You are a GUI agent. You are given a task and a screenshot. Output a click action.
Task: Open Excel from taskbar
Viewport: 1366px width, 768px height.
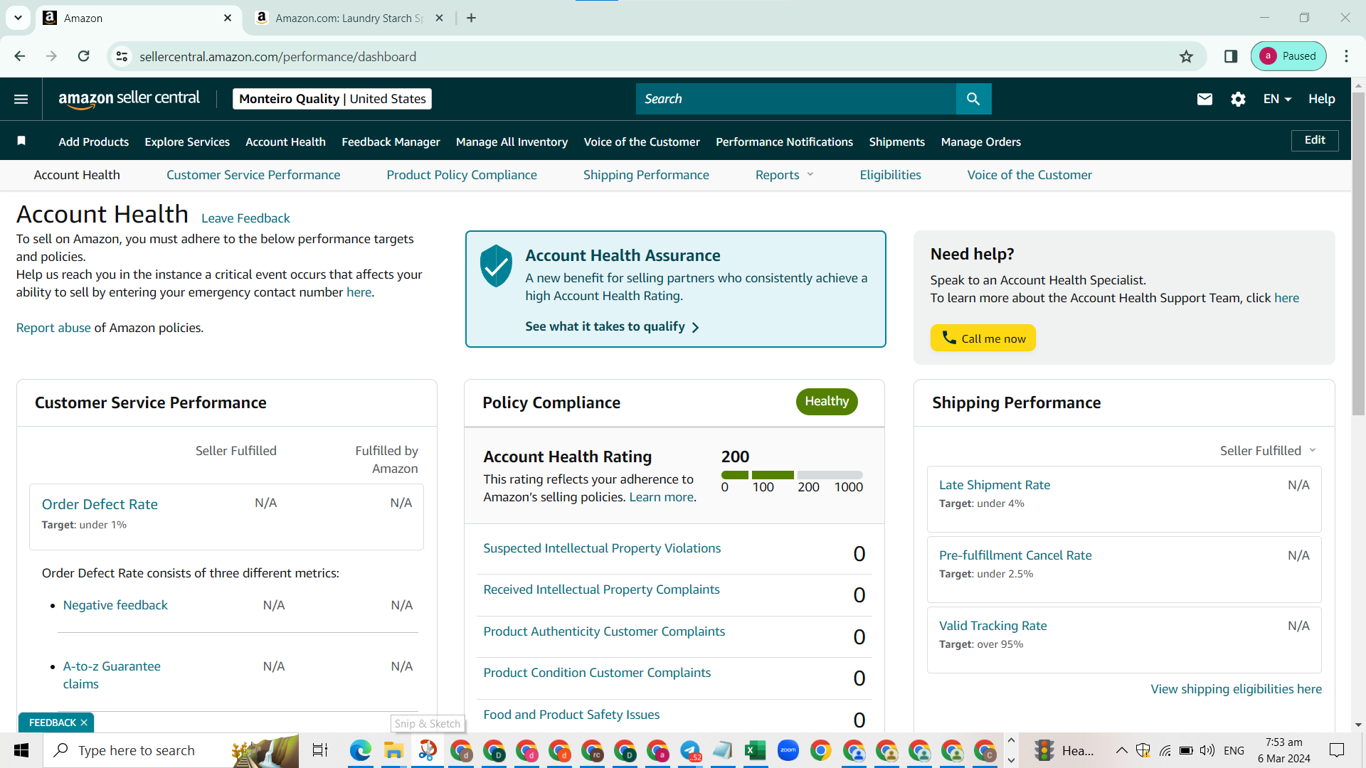[x=755, y=750]
